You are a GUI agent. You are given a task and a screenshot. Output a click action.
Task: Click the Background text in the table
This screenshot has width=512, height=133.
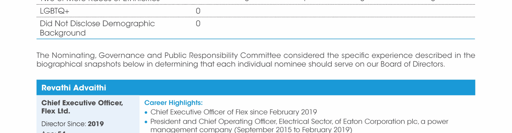63,33
